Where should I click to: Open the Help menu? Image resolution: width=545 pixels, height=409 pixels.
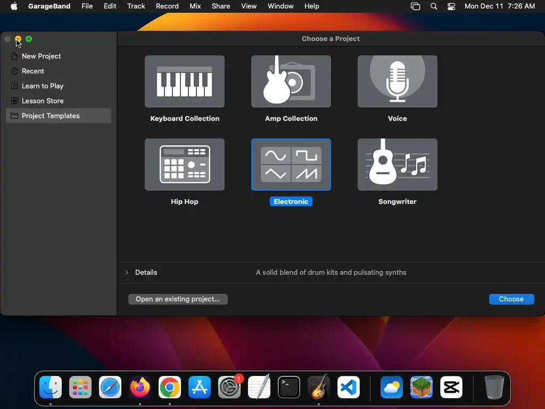pos(311,6)
